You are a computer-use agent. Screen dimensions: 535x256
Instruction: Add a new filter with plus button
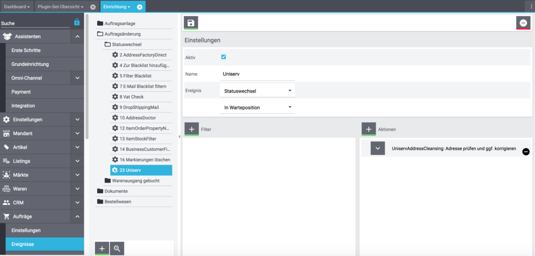click(x=192, y=129)
